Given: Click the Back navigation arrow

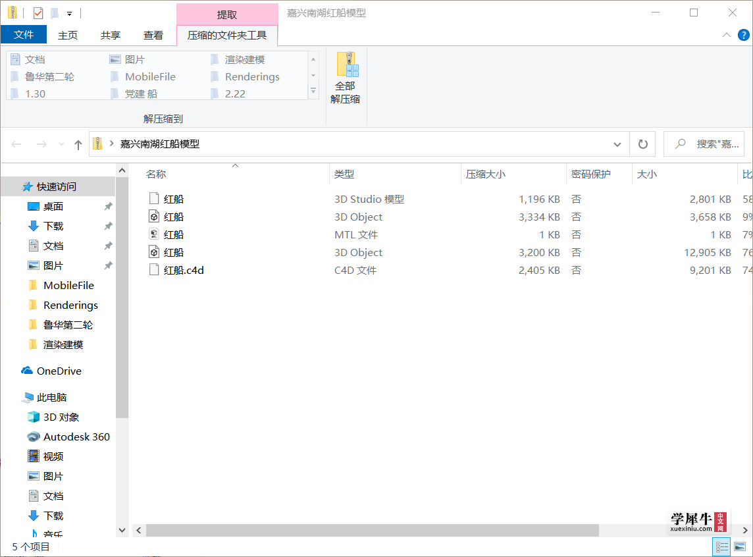Looking at the screenshot, I should click(16, 144).
